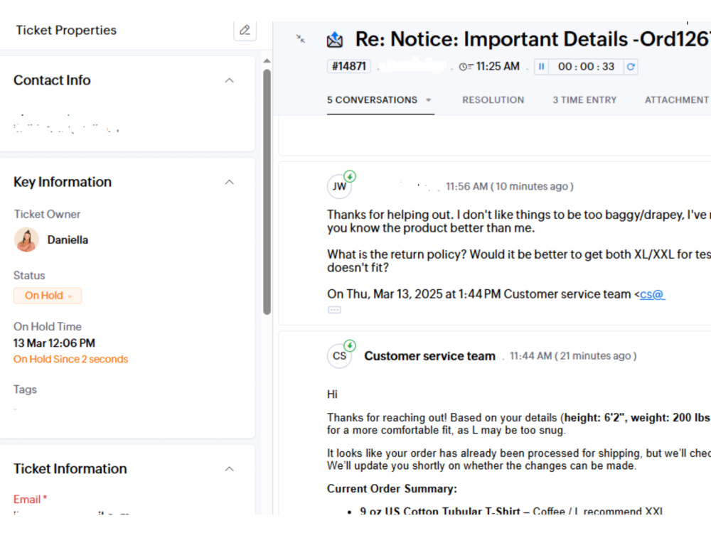Image resolution: width=711 pixels, height=533 pixels.
Task: Collapse the Contact Info section
Action: coord(230,81)
